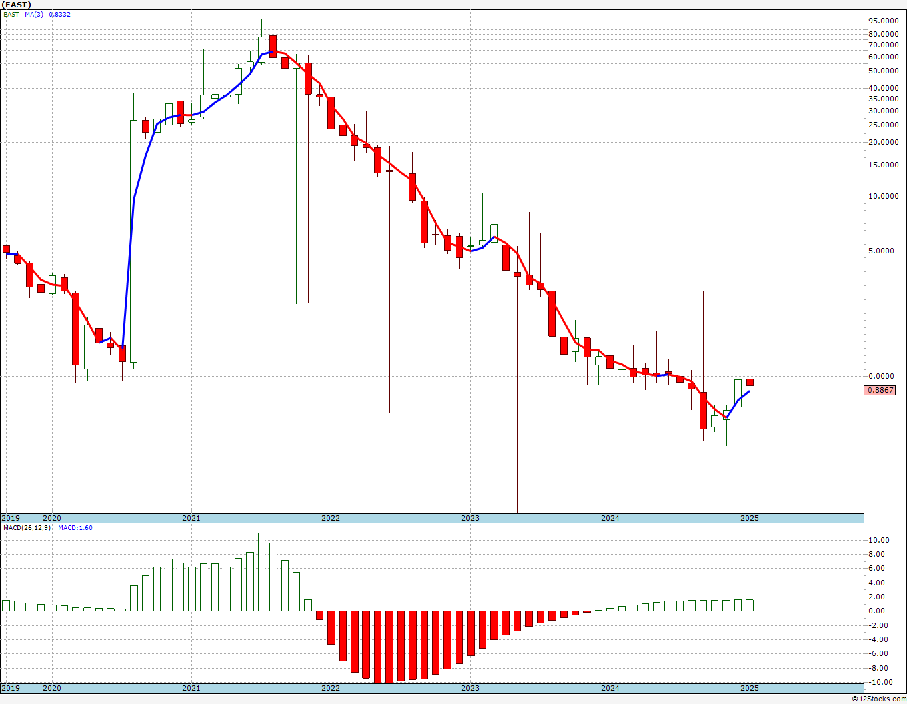Click the 20.0000 price axis label
This screenshot has height=704, width=907.
[883, 142]
